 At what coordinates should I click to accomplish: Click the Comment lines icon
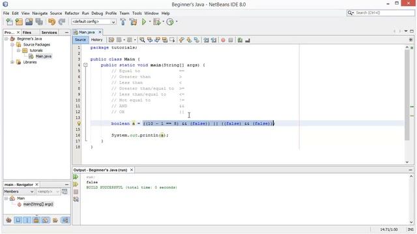click(x=240, y=40)
